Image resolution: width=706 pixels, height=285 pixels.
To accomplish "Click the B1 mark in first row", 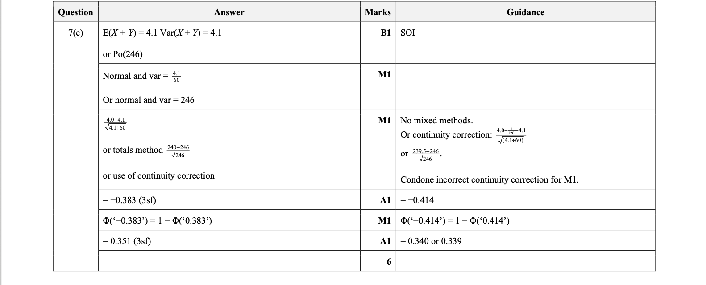I will coord(385,33).
